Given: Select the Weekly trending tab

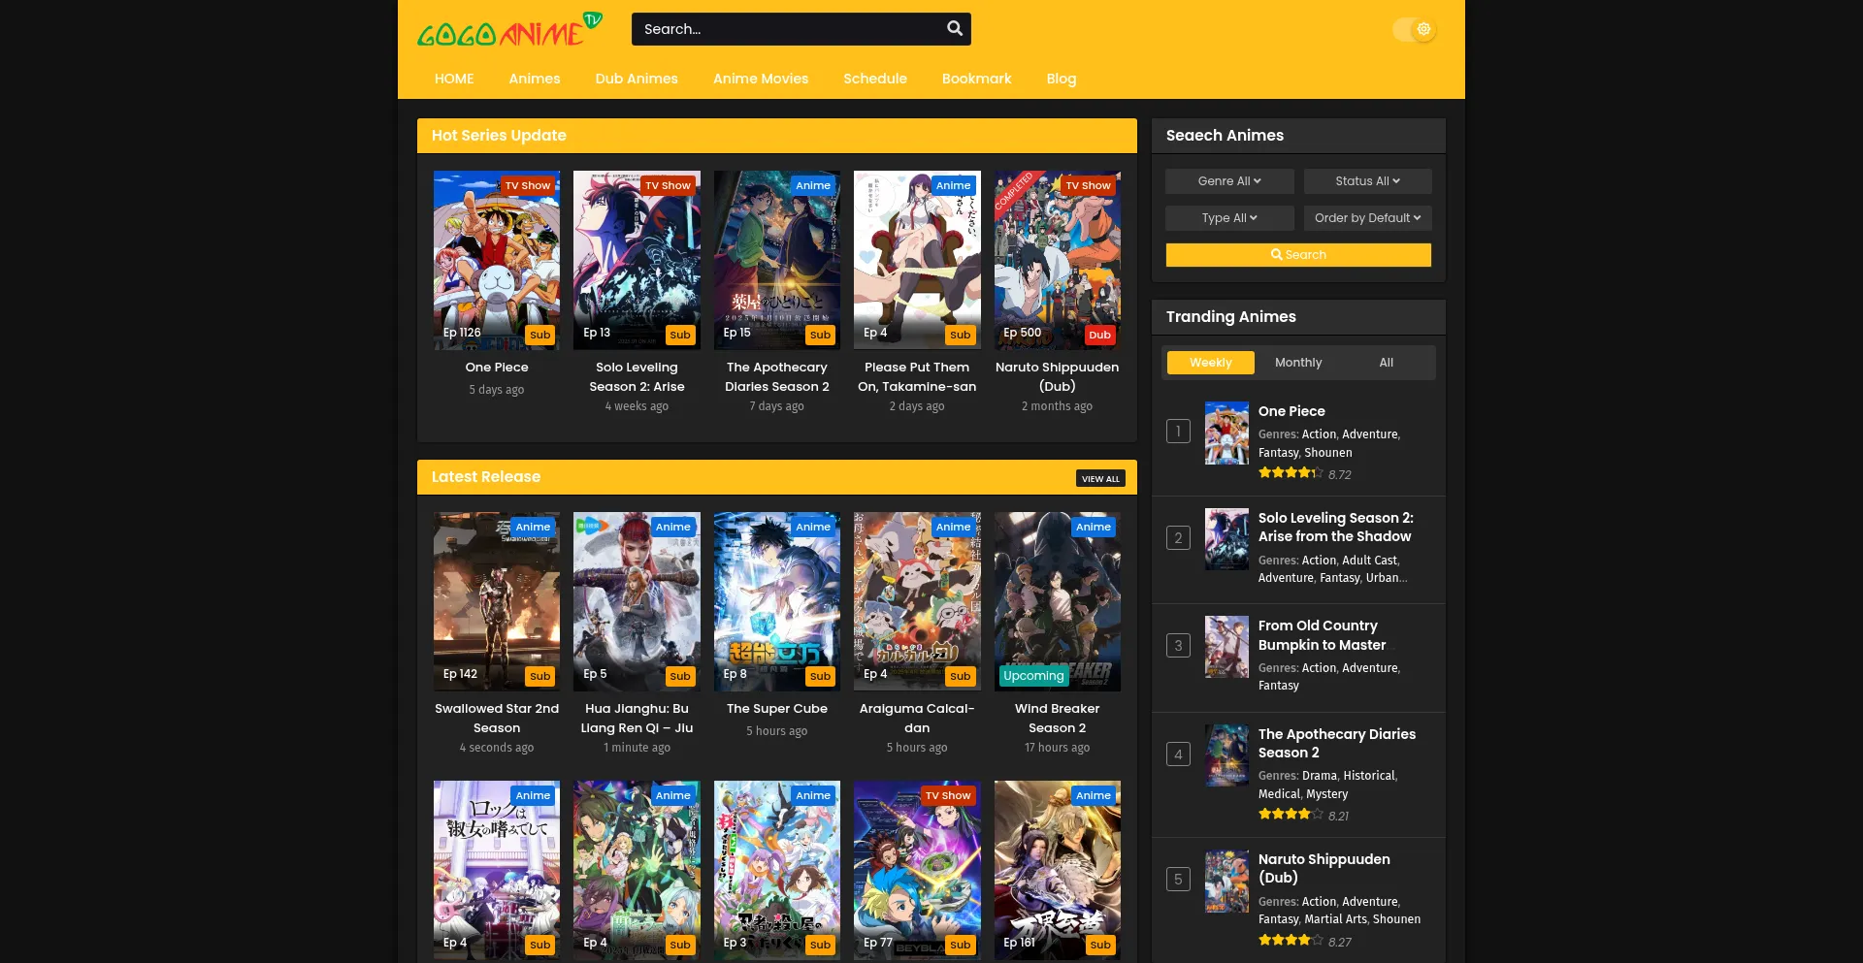Looking at the screenshot, I should (1211, 363).
